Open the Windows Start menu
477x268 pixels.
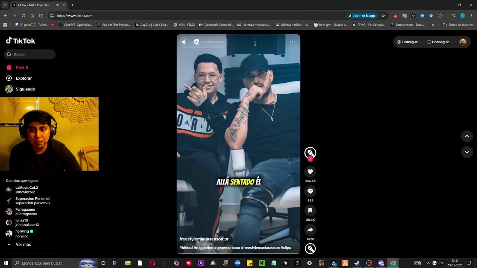(x=6, y=263)
